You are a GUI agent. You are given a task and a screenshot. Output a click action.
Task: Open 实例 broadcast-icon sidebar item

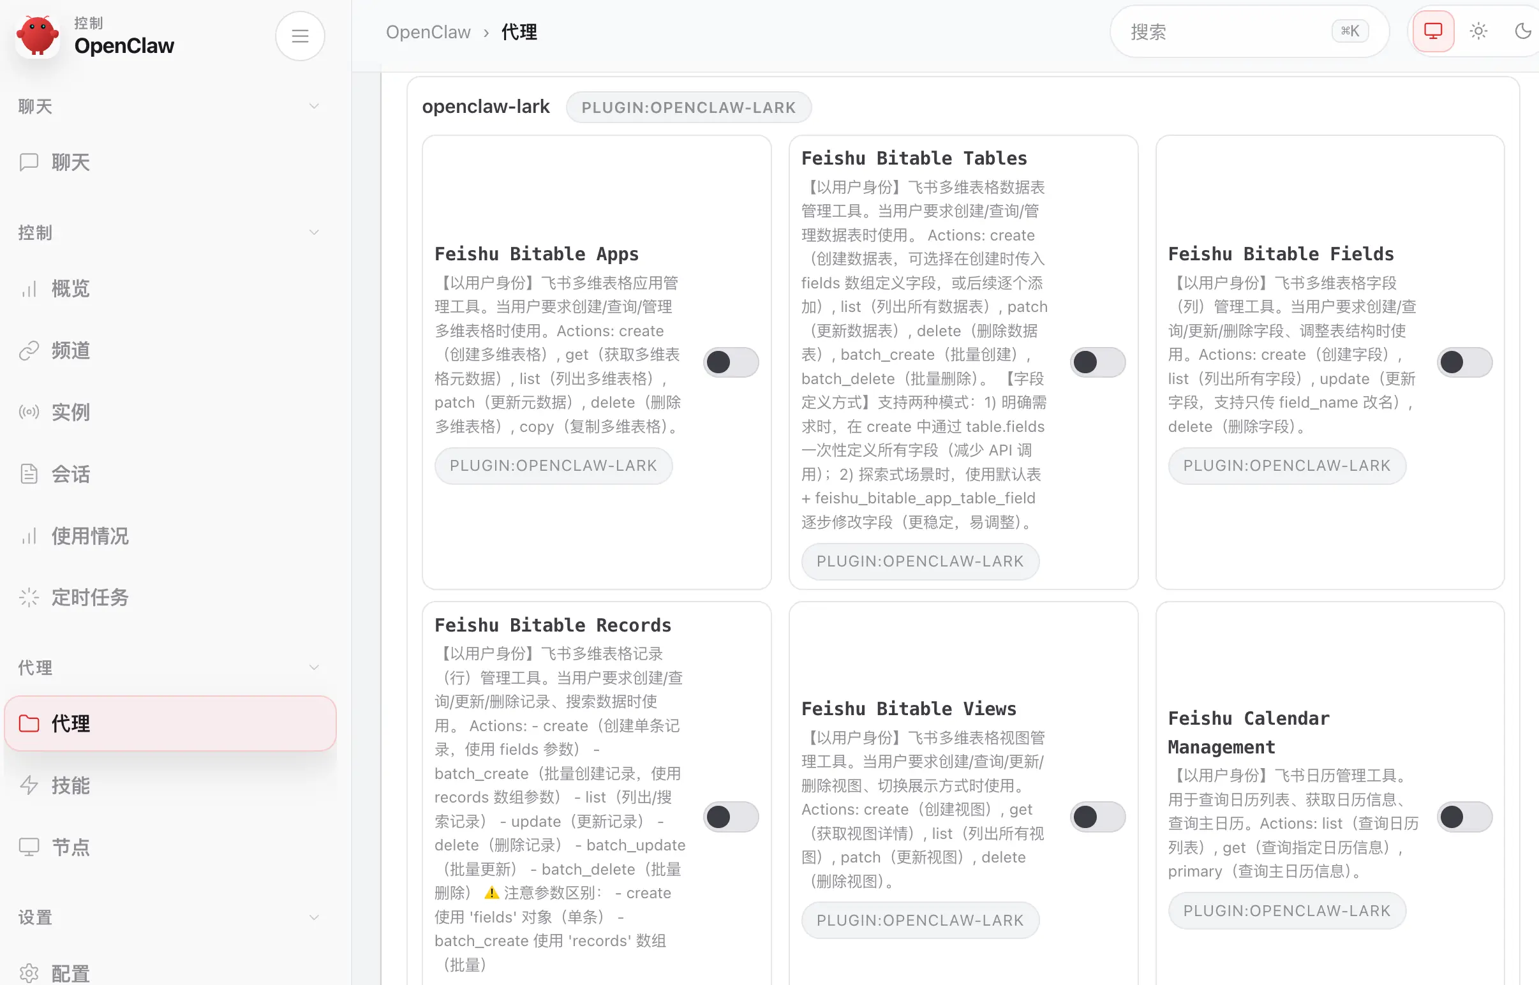coord(70,413)
